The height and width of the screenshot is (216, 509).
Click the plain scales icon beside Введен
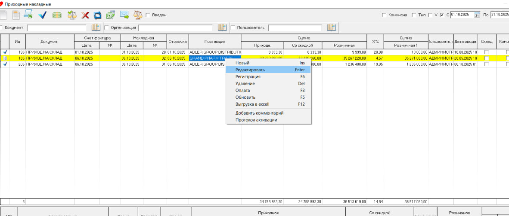(x=138, y=15)
